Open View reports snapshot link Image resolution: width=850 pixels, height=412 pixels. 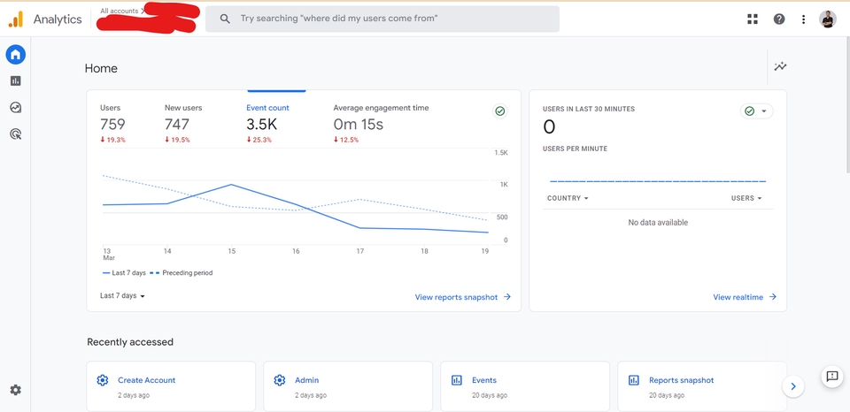pyautogui.click(x=462, y=297)
